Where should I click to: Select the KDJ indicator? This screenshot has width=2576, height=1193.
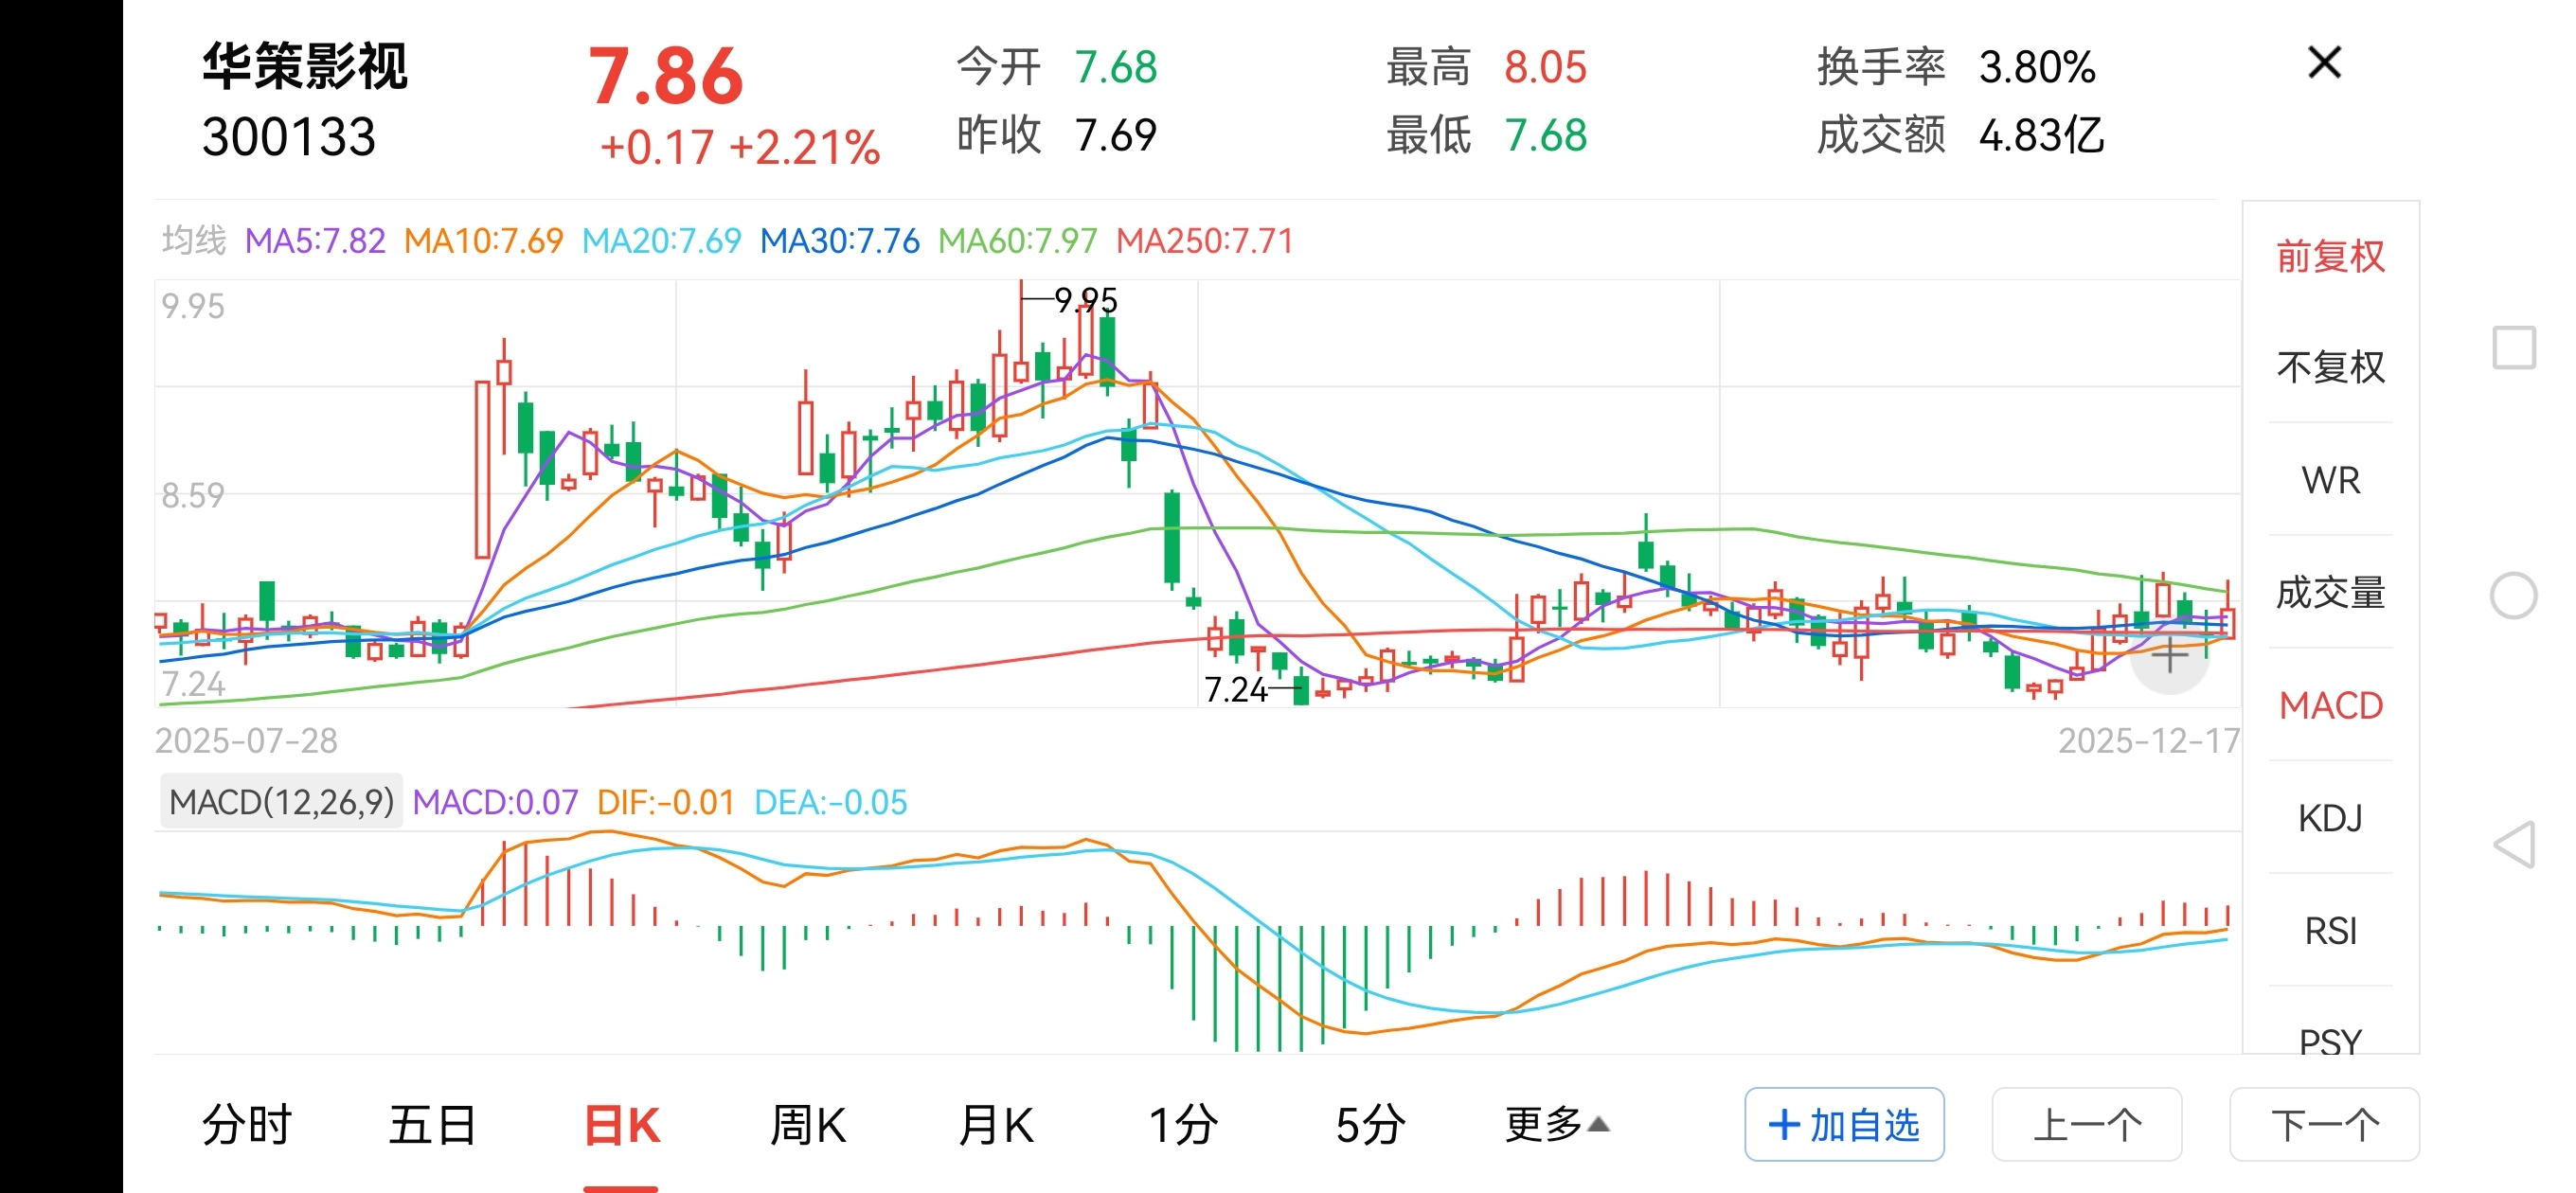click(x=2330, y=818)
